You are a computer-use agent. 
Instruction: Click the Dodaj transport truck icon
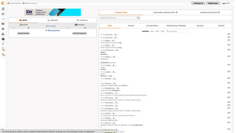click(x=24, y=3)
